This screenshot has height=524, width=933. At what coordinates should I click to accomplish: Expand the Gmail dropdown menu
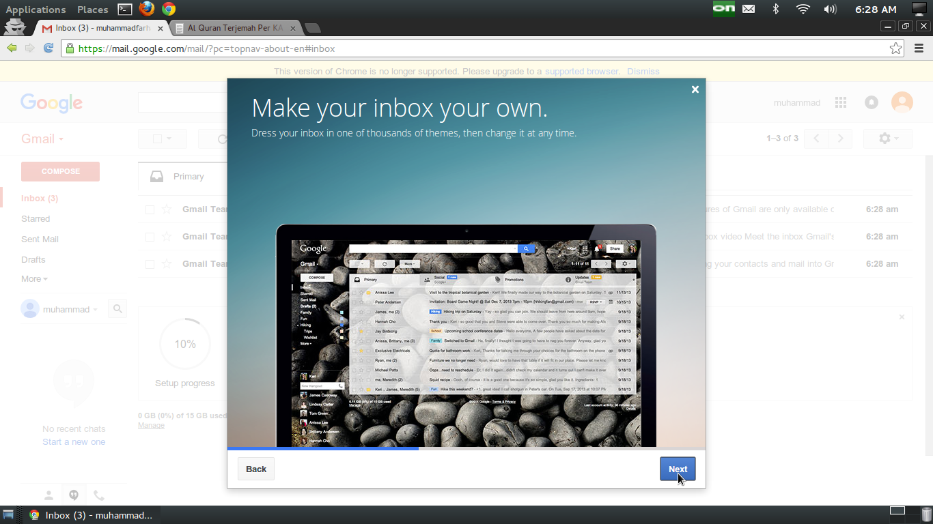[x=42, y=139]
